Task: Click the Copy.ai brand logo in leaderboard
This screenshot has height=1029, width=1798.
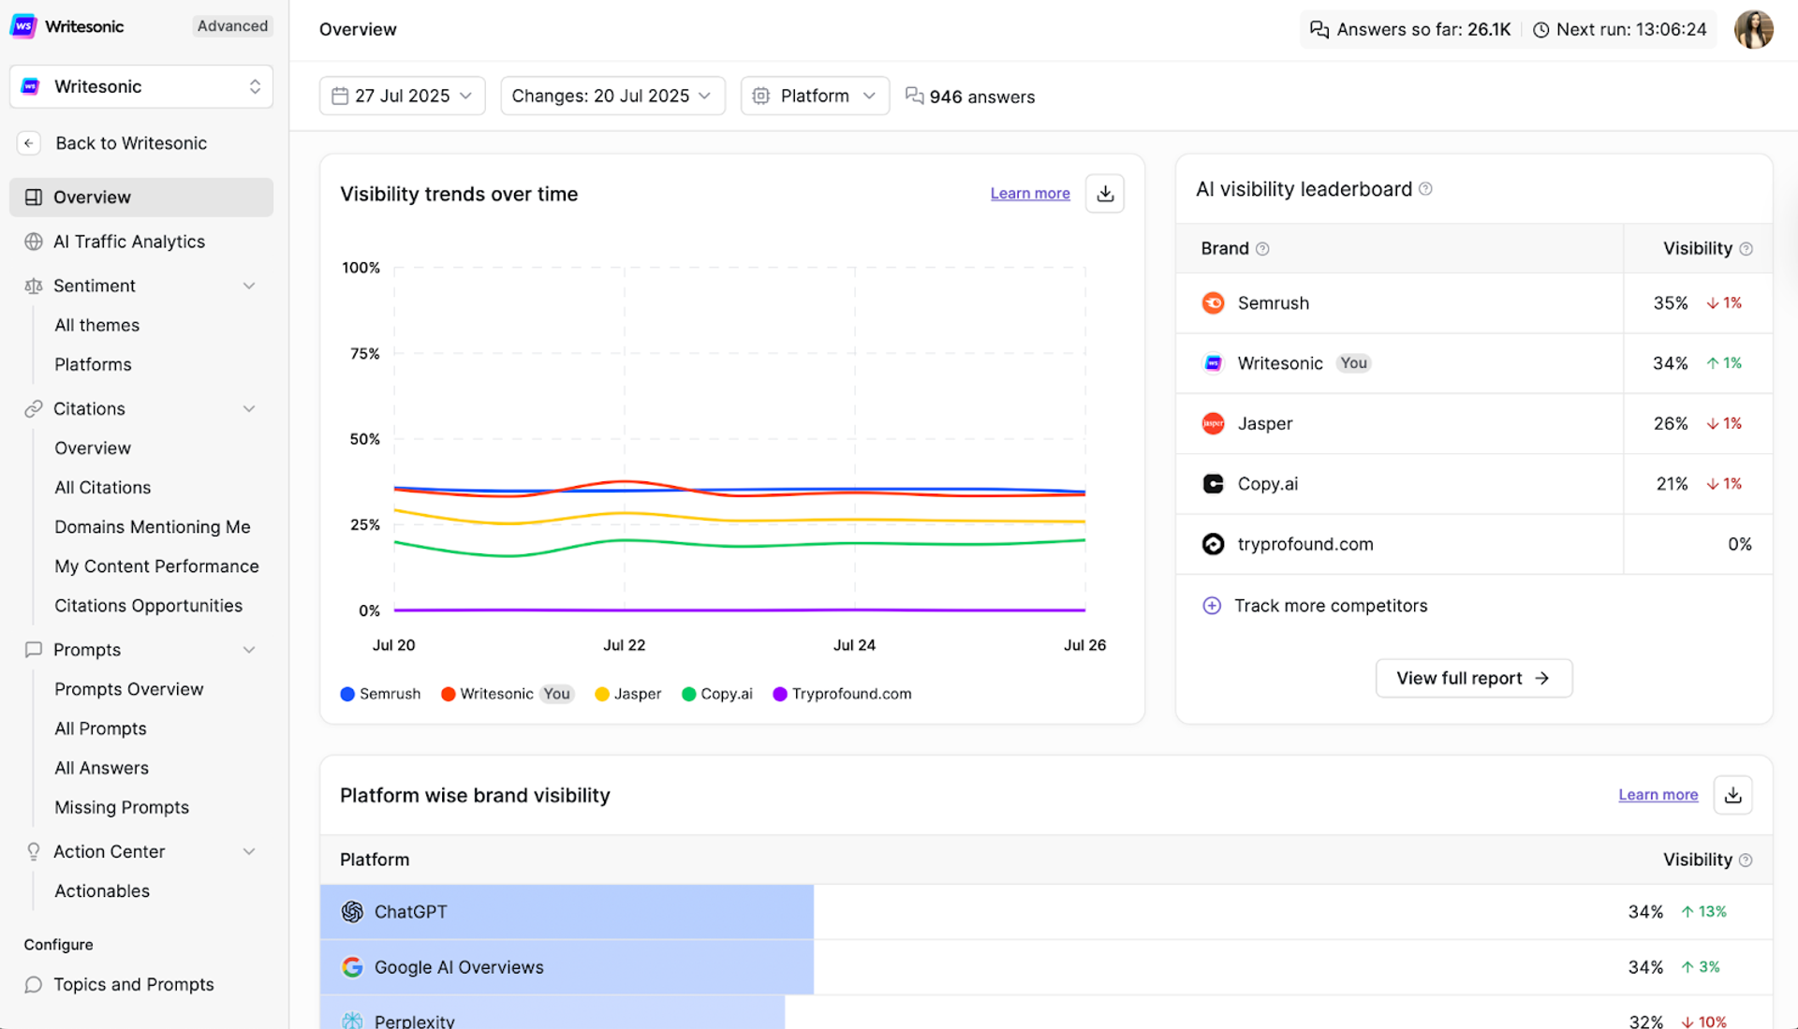Action: tap(1213, 484)
